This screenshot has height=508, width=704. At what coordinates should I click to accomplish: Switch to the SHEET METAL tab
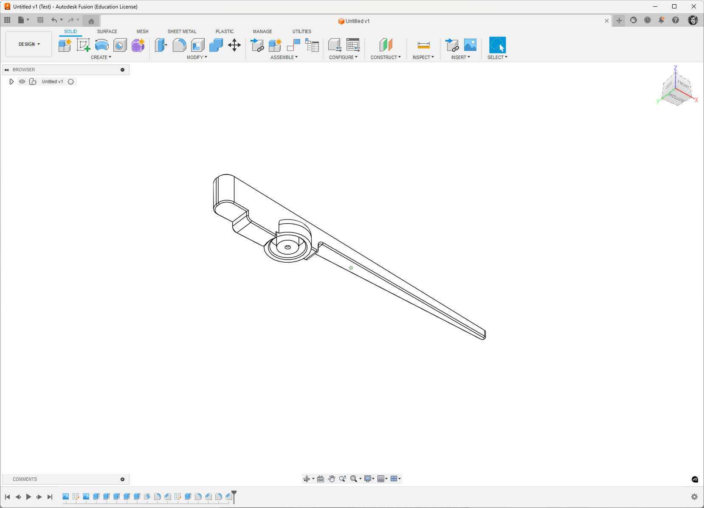pos(182,31)
